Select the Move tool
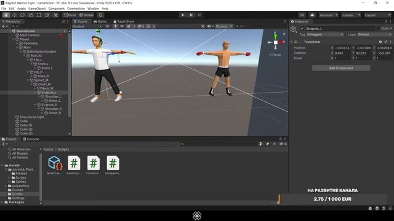The width and height of the screenshot is (394, 221). (14, 15)
